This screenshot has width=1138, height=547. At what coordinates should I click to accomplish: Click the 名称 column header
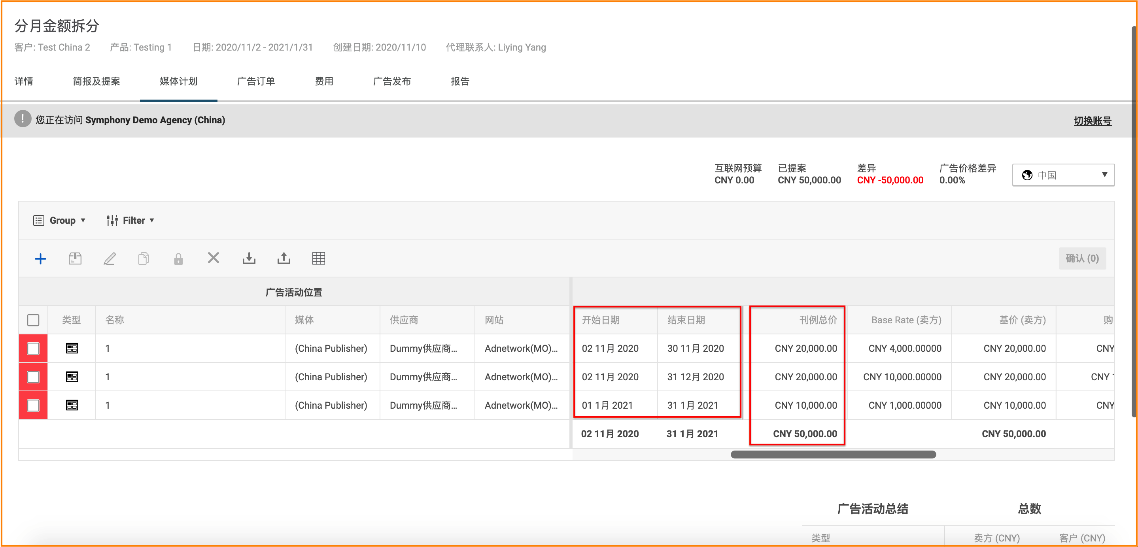190,320
